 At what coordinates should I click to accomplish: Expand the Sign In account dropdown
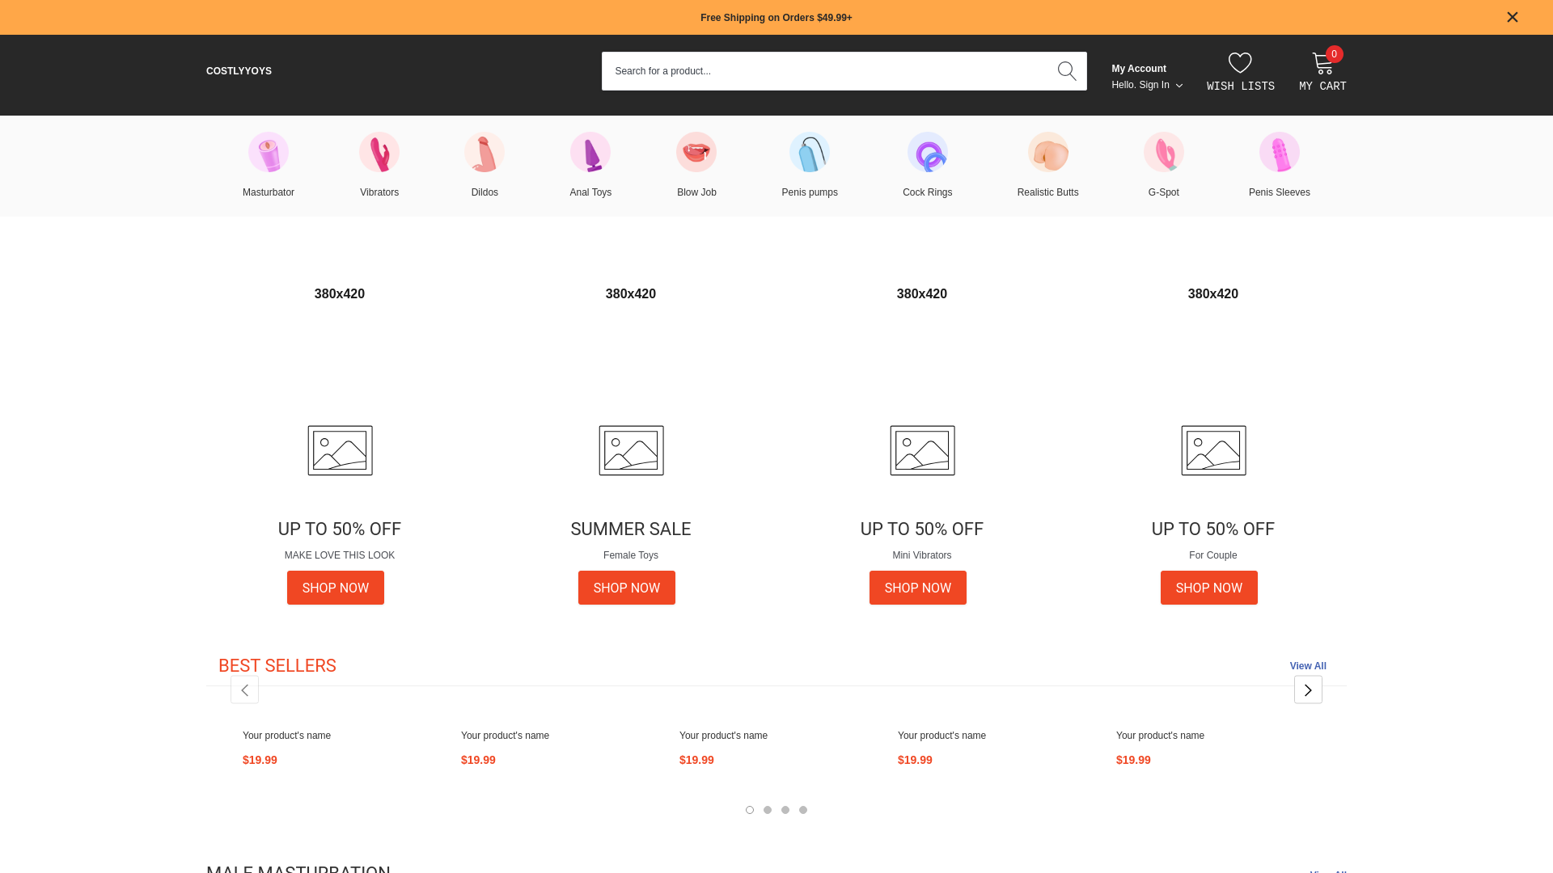(x=1147, y=85)
